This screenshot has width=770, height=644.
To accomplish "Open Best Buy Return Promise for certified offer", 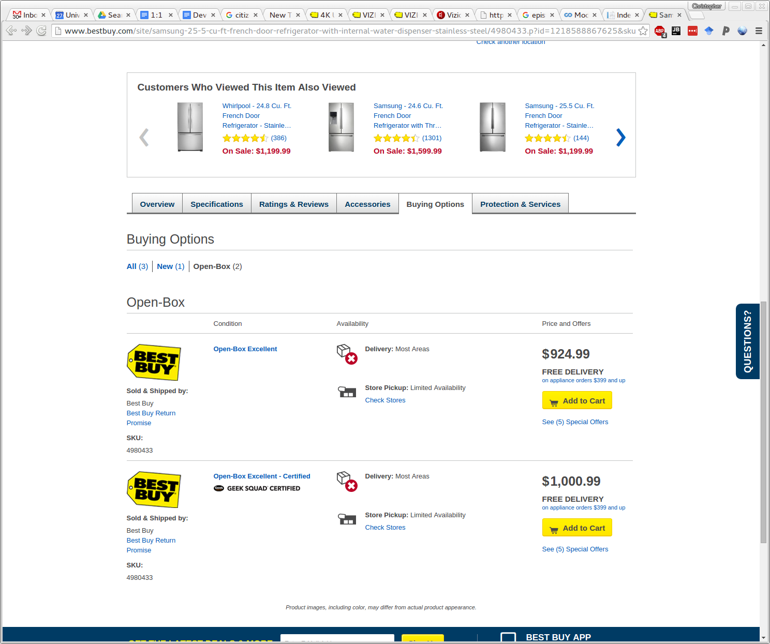I will point(151,545).
